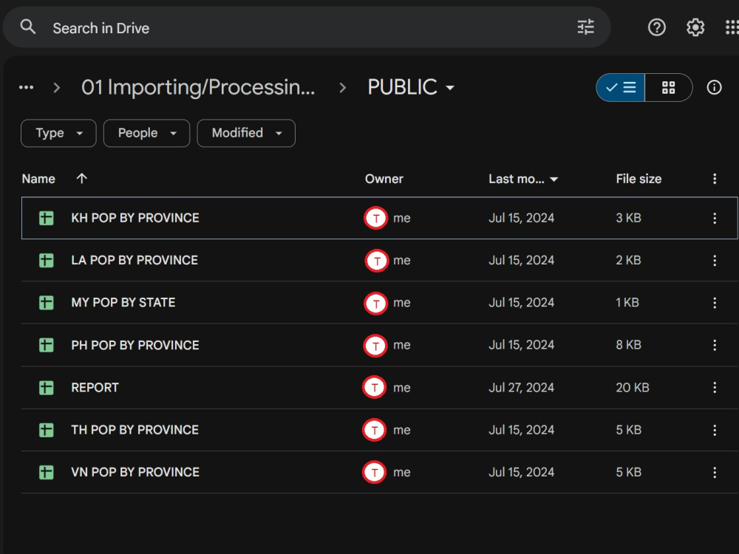Image resolution: width=739 pixels, height=554 pixels.
Task: Open more actions for TH POP BY PROVINCE
Action: 715,430
